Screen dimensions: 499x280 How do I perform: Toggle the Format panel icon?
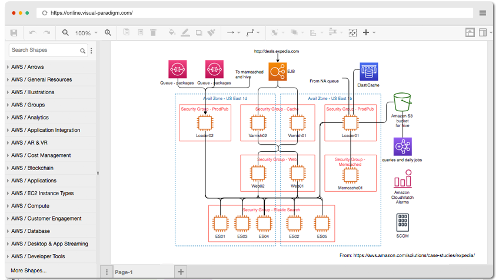(x=483, y=32)
